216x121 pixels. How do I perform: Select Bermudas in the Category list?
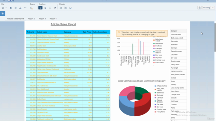click(179, 41)
